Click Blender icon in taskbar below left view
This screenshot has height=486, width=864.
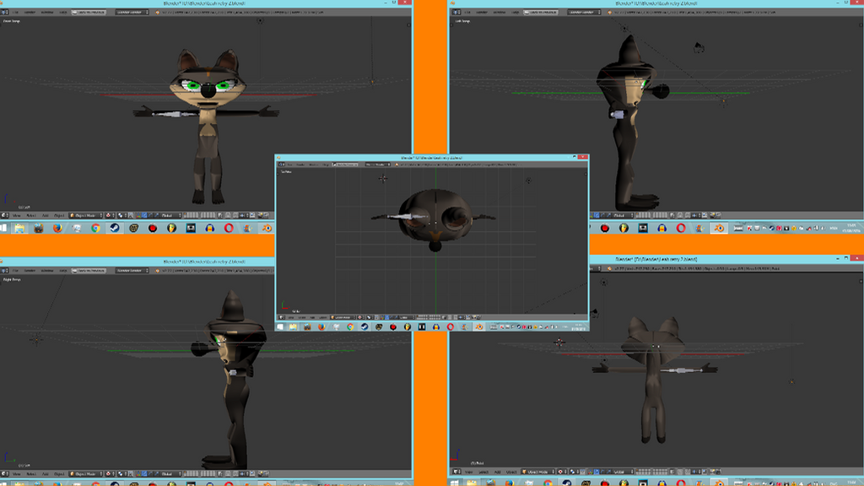pos(719,228)
